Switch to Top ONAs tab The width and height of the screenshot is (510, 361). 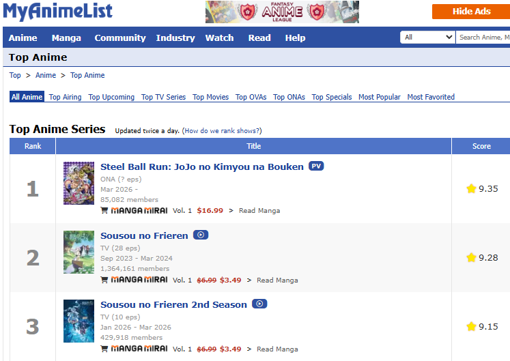pyautogui.click(x=289, y=97)
